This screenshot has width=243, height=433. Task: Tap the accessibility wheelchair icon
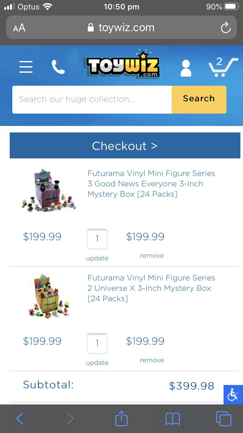[233, 395]
